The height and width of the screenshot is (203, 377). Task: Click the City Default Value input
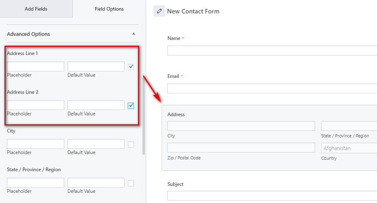pos(96,144)
